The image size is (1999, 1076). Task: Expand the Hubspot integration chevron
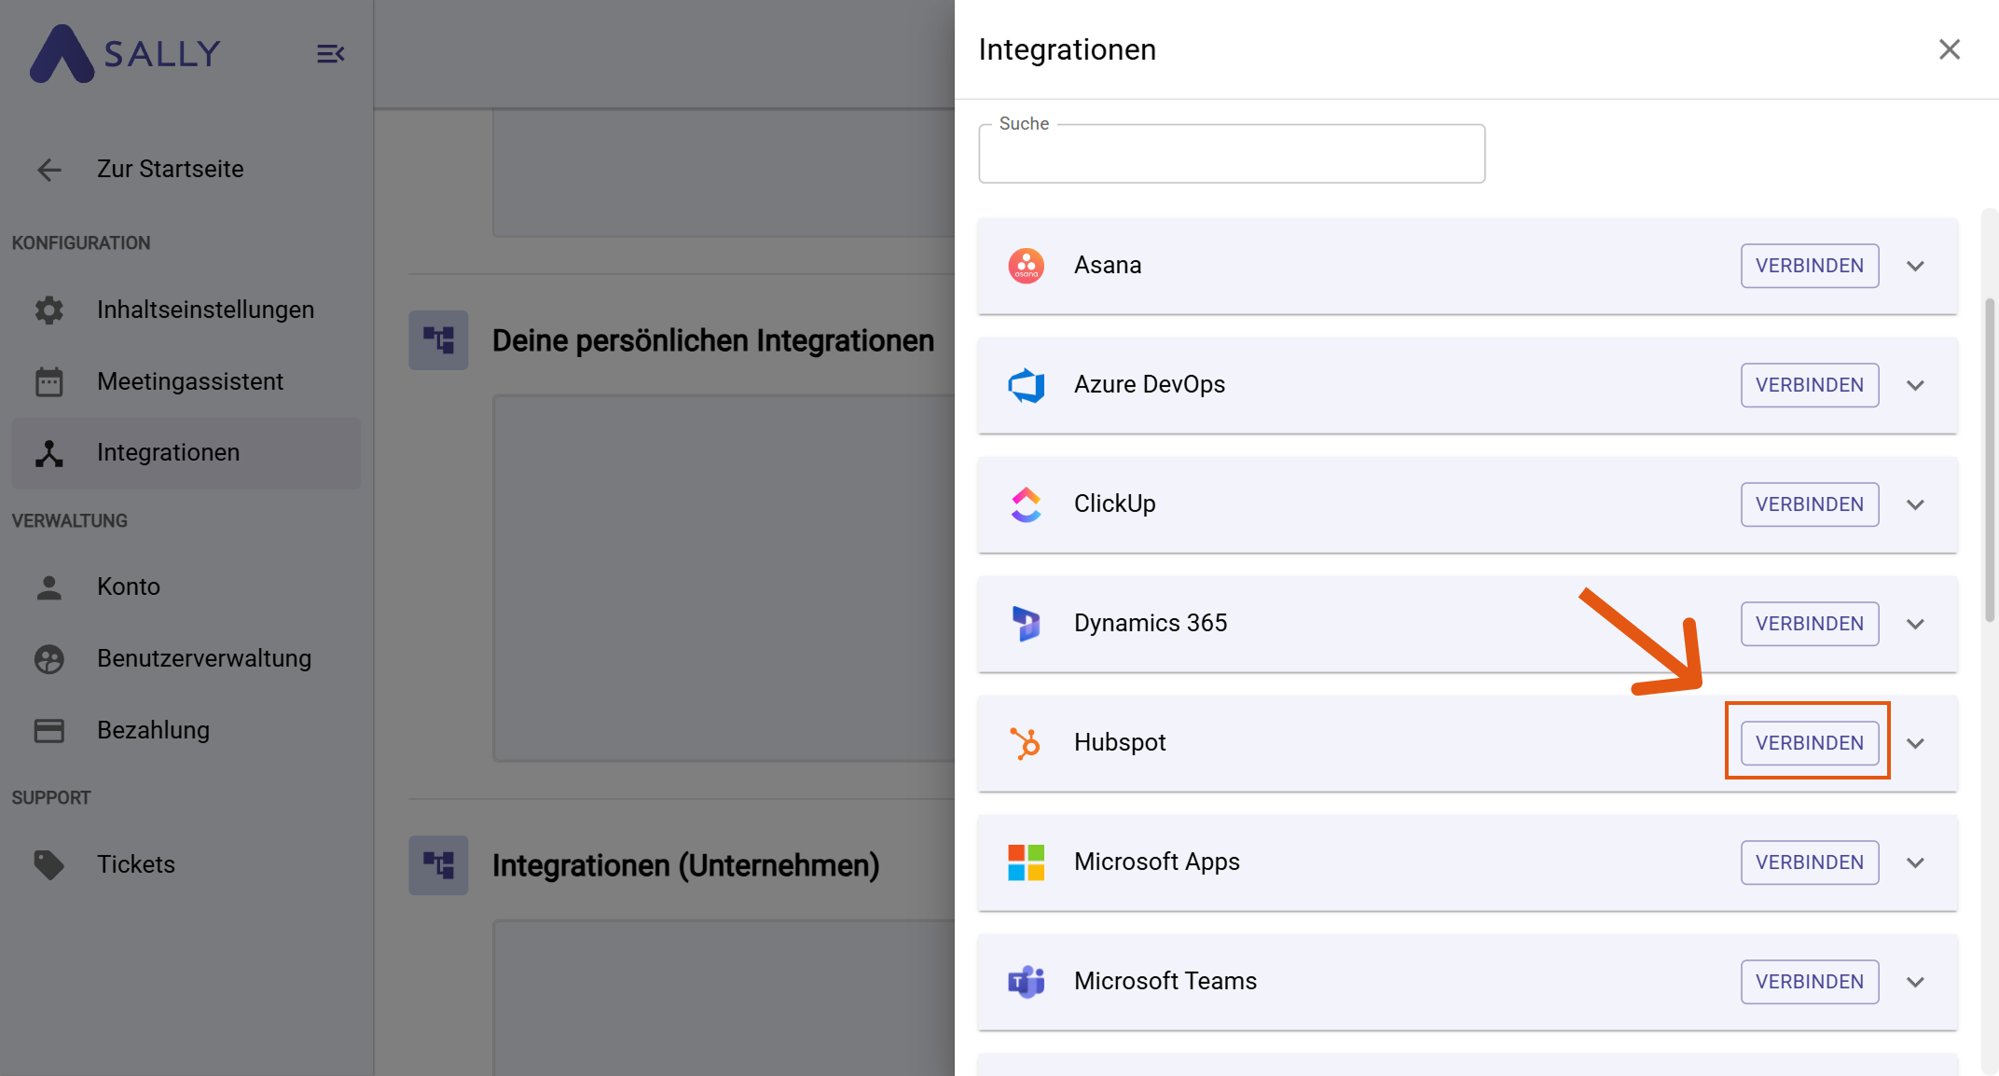1916,744
